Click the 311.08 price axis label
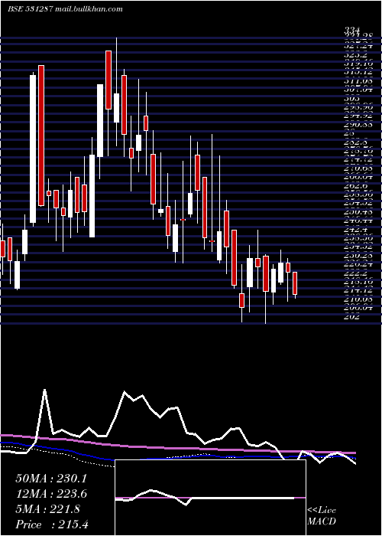This screenshot has height=536, width=382. click(358, 82)
